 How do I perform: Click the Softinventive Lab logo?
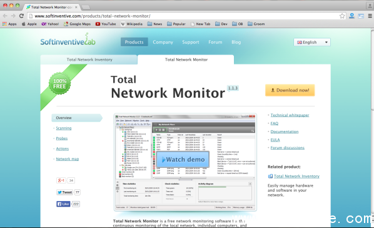coord(68,40)
